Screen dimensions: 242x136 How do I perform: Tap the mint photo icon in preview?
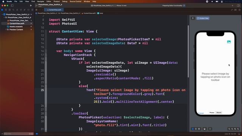[x=229, y=42]
